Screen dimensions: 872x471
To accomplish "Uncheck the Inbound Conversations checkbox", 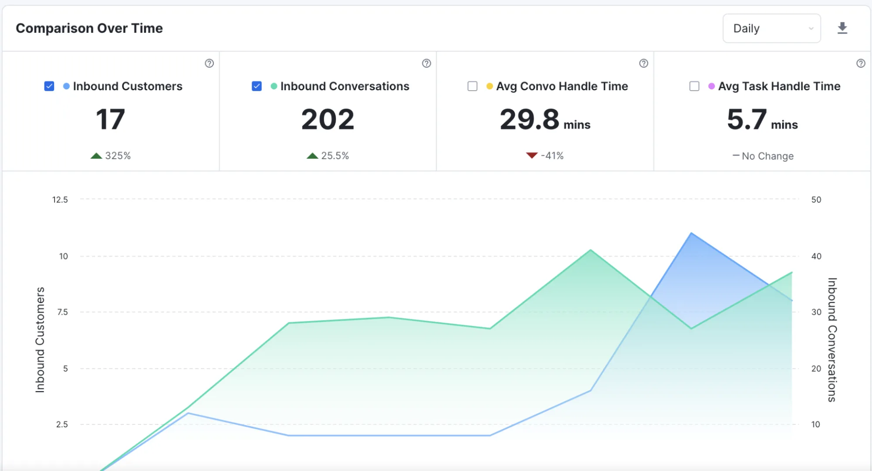I will 257,86.
